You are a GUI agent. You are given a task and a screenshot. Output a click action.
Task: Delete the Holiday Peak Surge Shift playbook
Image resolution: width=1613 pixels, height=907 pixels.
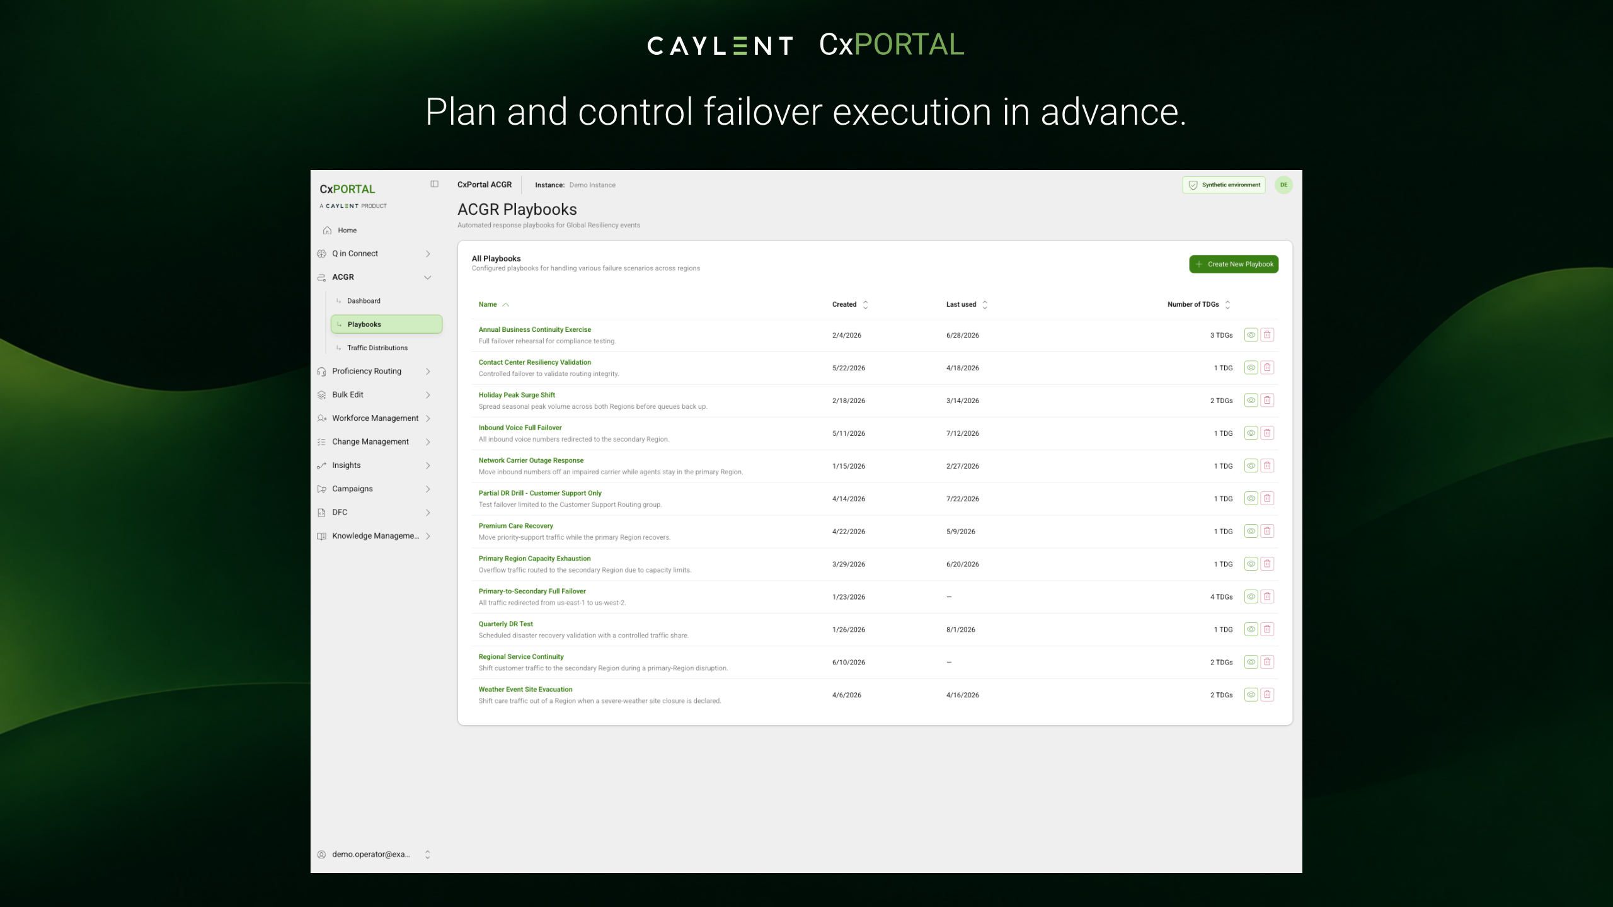1267,401
